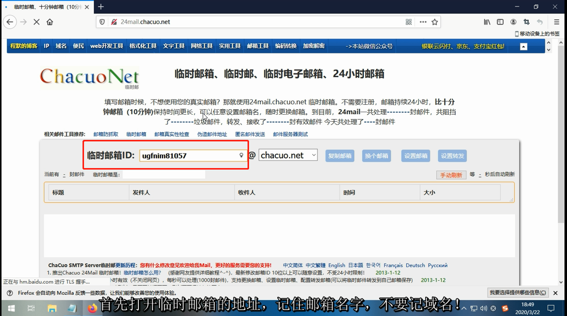The image size is (567, 316).
Task: Open the 邮箱真实性检查 link
Action: pyautogui.click(x=172, y=134)
